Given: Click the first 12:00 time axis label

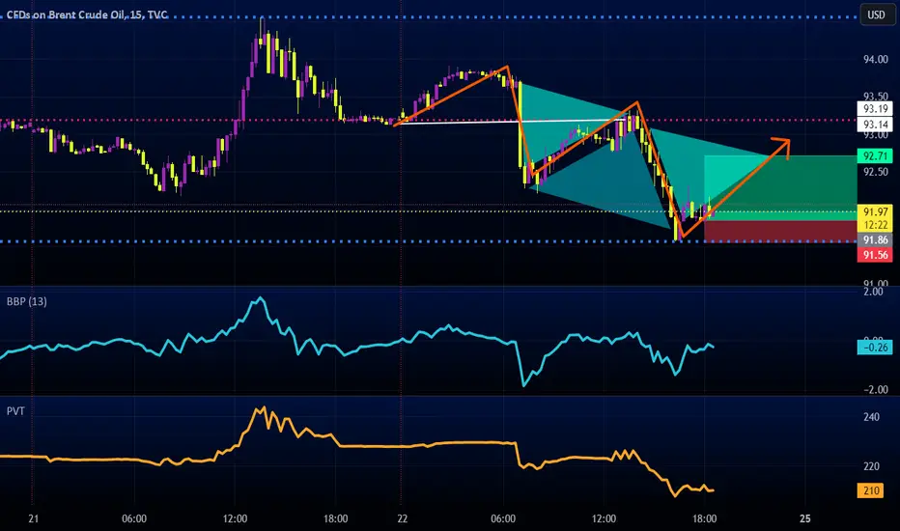Looking at the screenshot, I should point(235,518).
